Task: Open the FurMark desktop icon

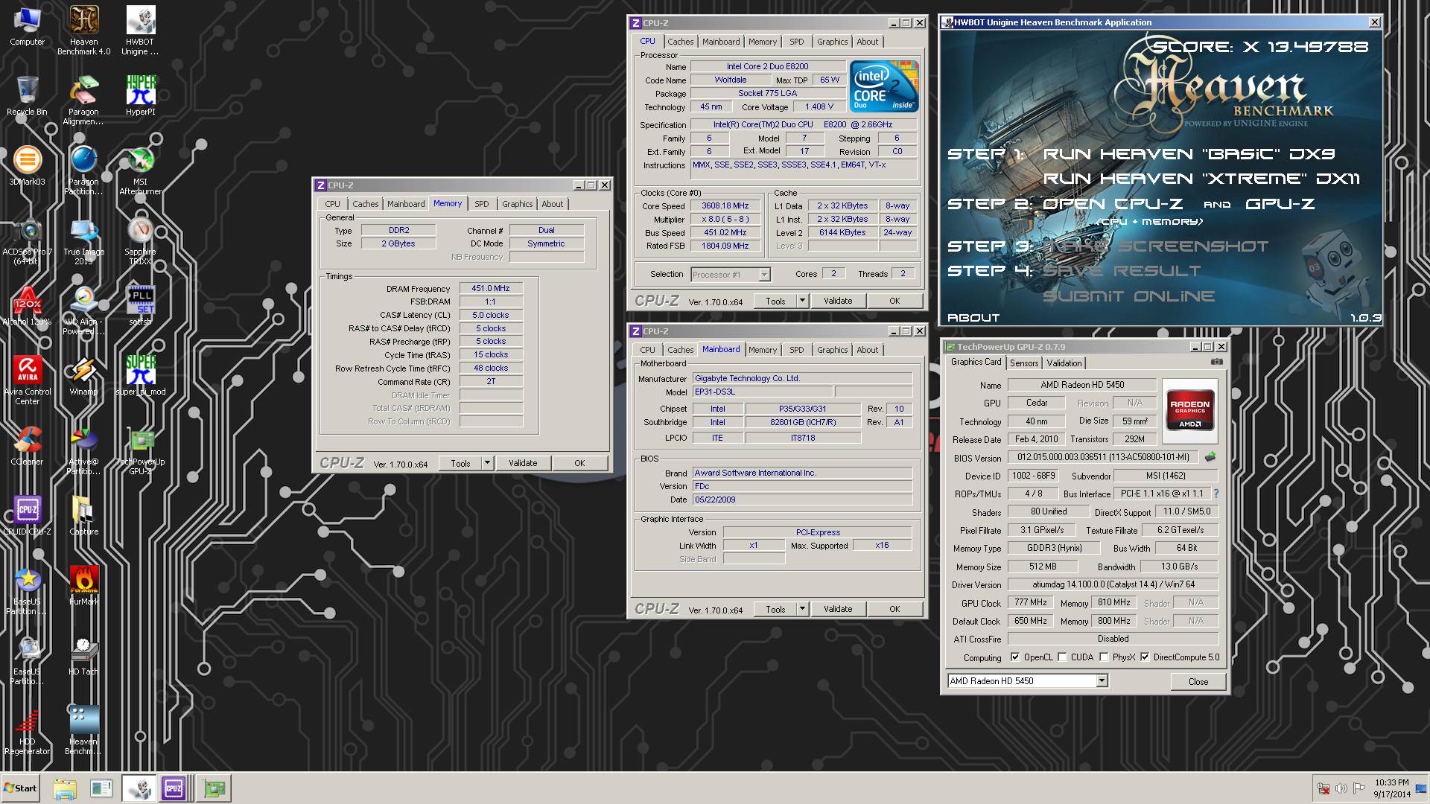Action: click(x=83, y=586)
